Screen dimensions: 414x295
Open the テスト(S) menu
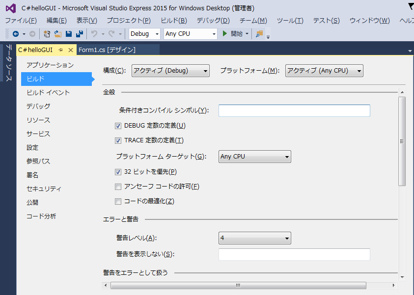[x=327, y=21]
